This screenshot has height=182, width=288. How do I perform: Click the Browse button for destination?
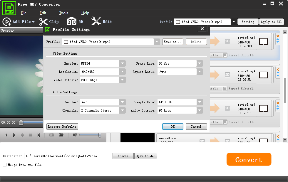[123, 156]
